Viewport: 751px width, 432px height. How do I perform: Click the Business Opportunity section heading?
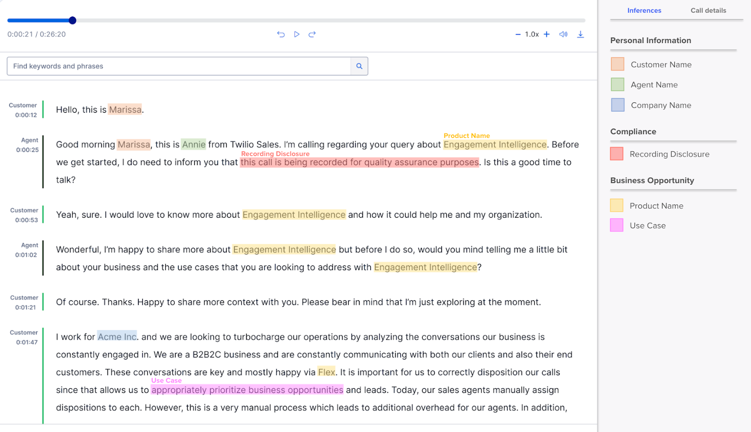click(652, 181)
